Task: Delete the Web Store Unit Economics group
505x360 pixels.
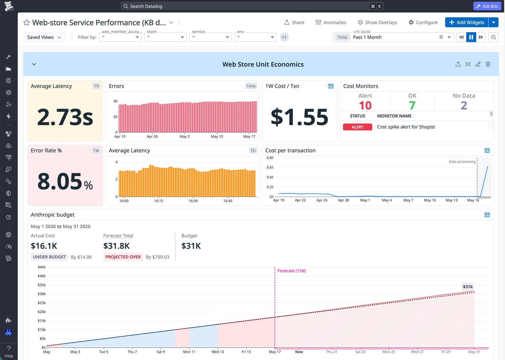Action: (x=488, y=64)
